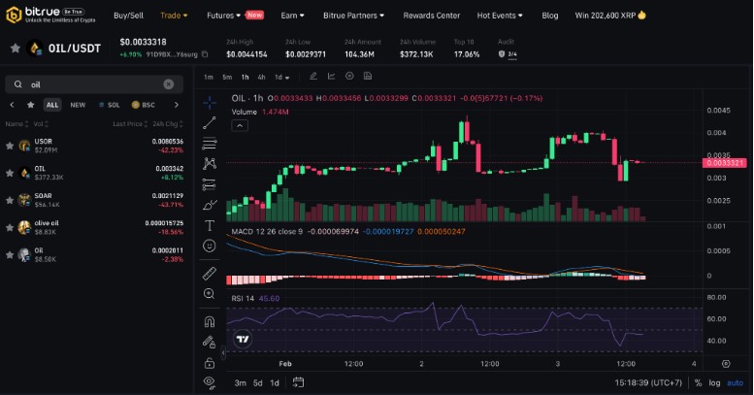754x395 pixels.
Task: Toggle hide all drawings eye icon
Action: [210, 382]
